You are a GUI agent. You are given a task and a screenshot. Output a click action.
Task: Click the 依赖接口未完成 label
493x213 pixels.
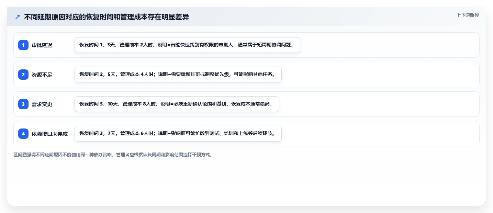tap(49, 134)
